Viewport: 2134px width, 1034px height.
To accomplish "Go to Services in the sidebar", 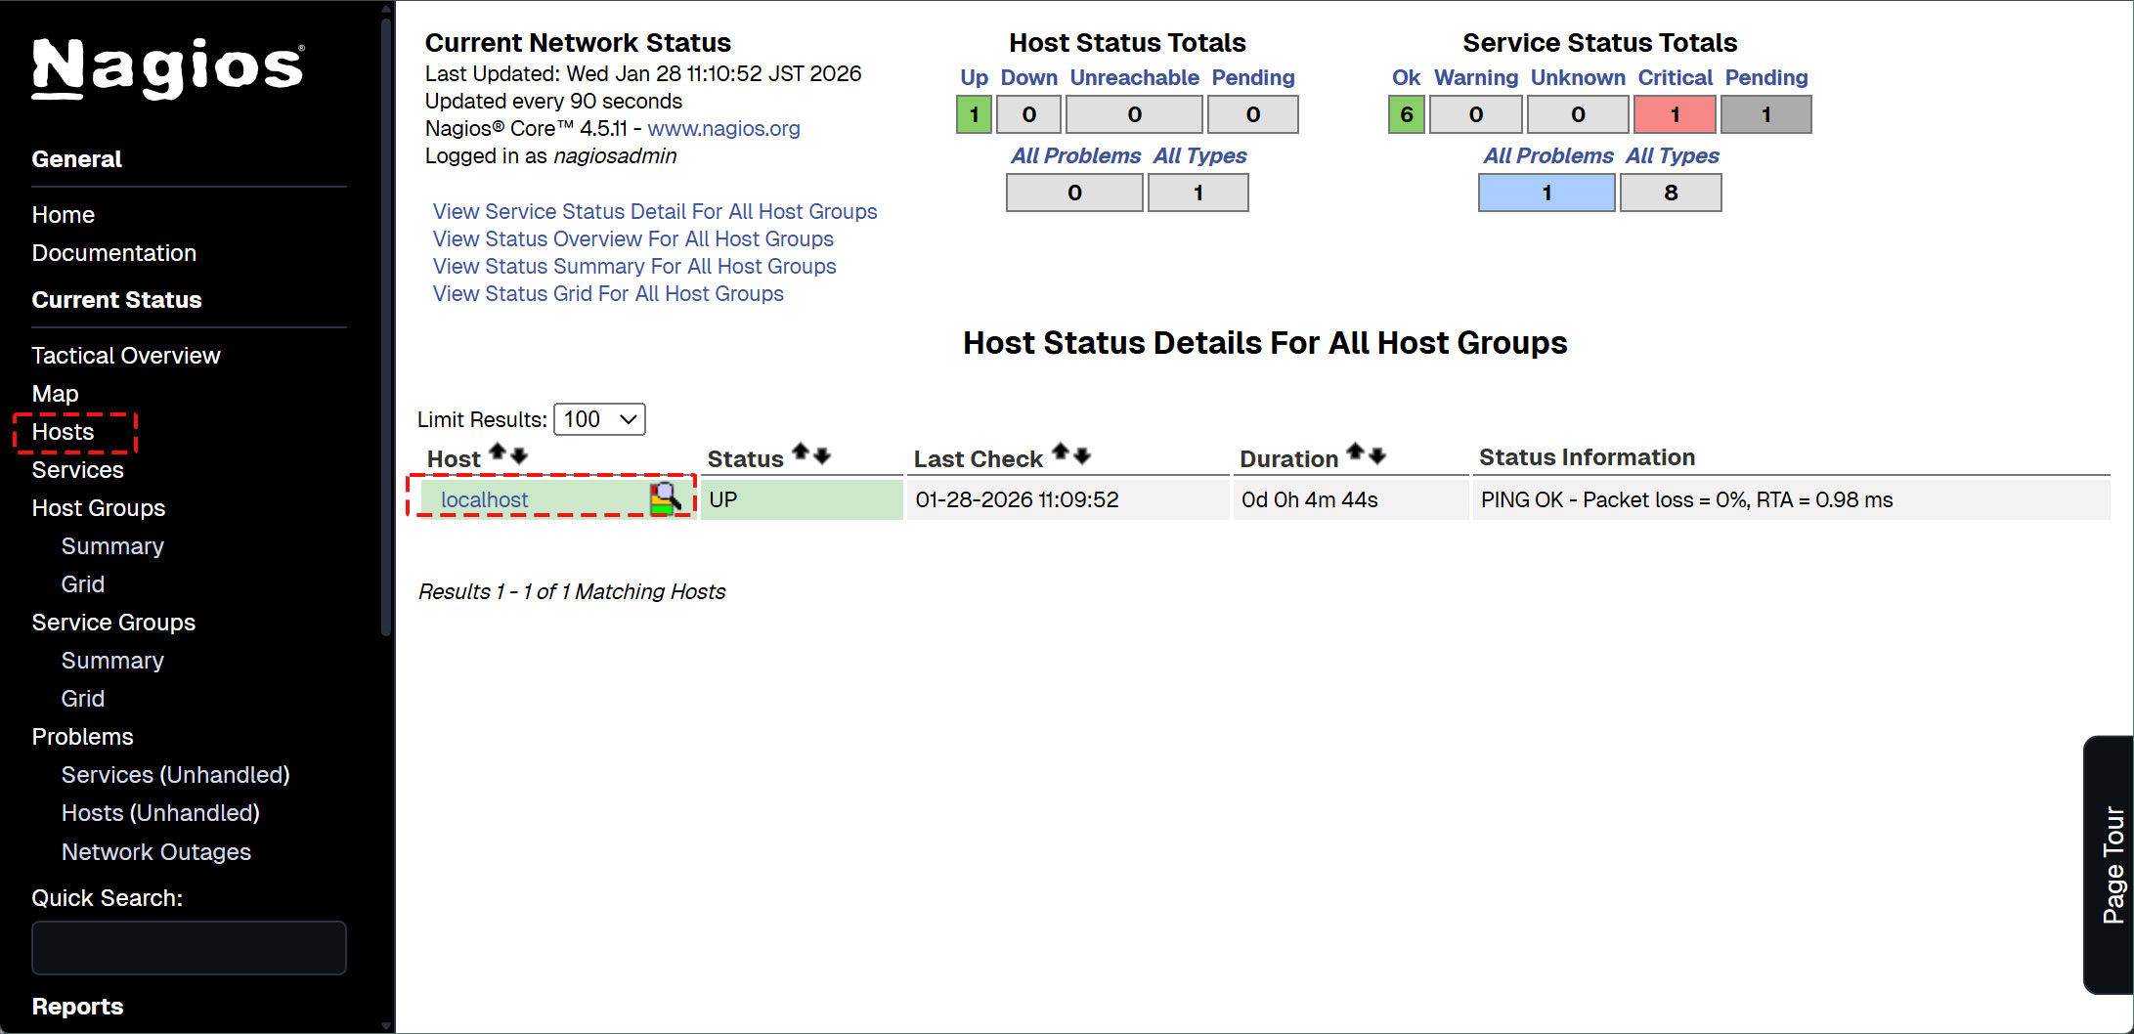I will pos(78,470).
